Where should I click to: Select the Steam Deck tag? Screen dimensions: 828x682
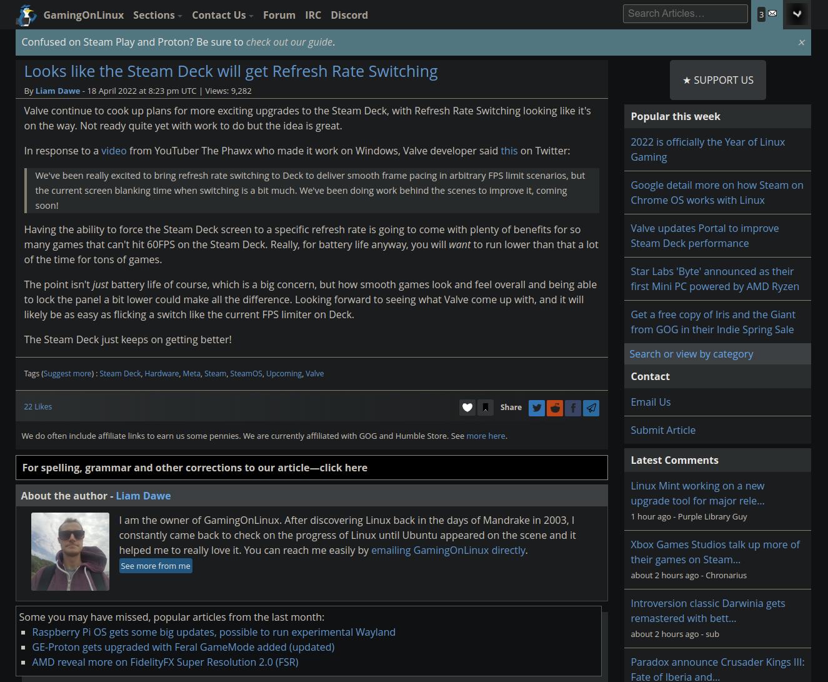(x=120, y=373)
